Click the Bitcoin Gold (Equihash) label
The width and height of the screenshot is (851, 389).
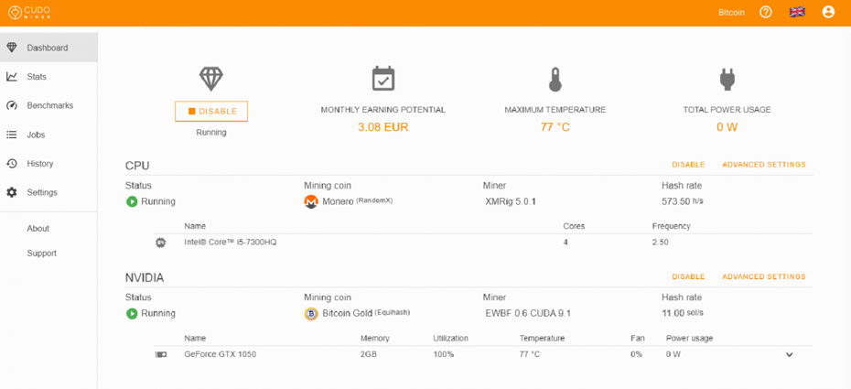click(366, 313)
